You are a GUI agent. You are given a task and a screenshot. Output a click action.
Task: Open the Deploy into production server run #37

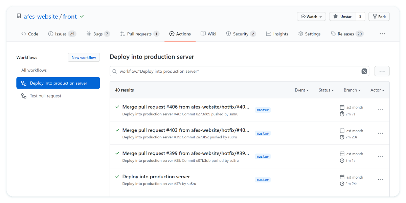[156, 177]
